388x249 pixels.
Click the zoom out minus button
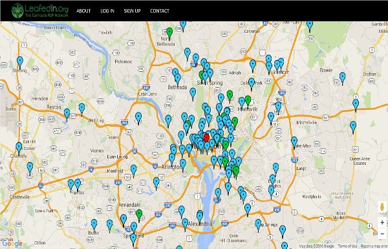[x=382, y=233]
